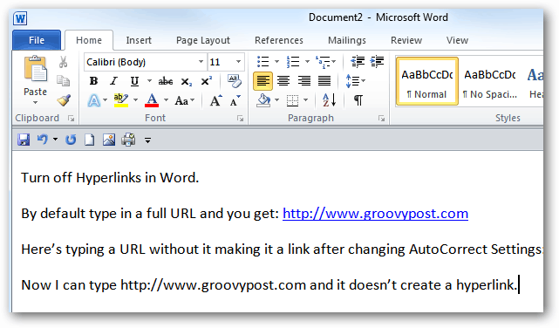Click the Paste clipboard icon
559x328 pixels.
(x=35, y=68)
